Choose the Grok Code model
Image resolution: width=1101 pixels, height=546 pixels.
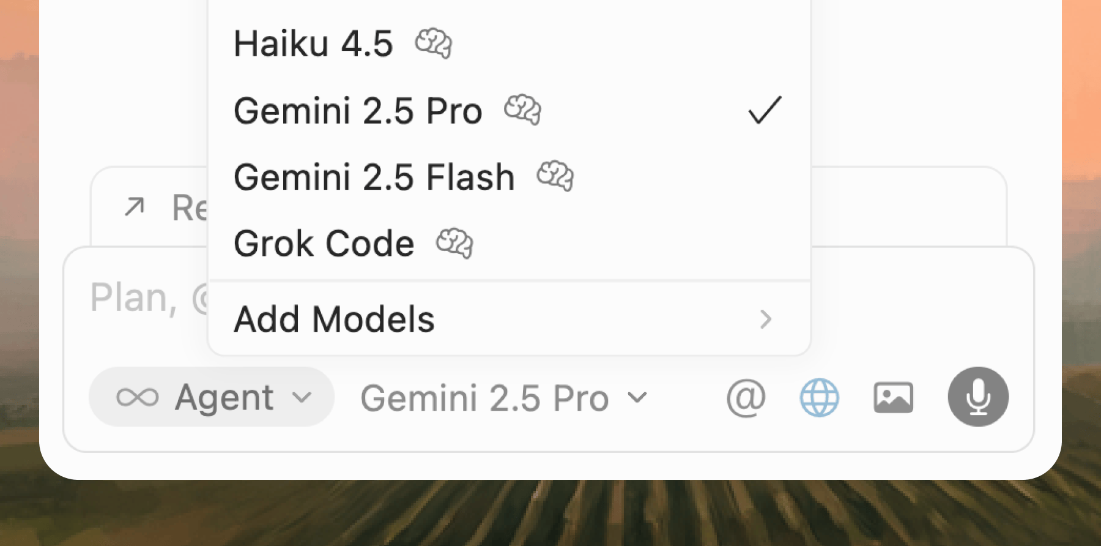pos(324,244)
